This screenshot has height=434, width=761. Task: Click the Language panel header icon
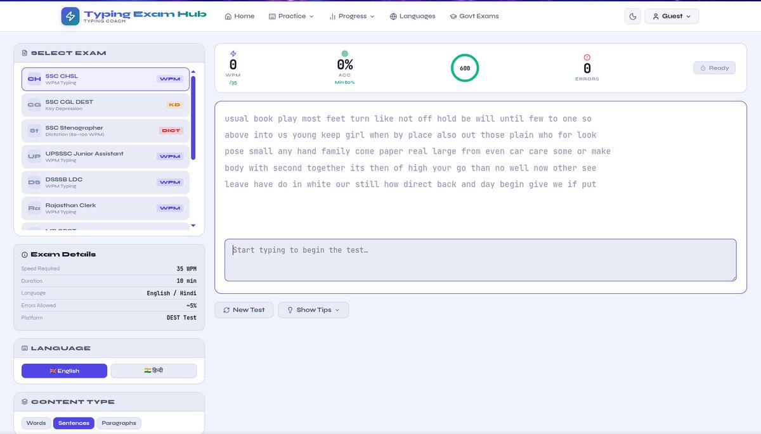(25, 348)
